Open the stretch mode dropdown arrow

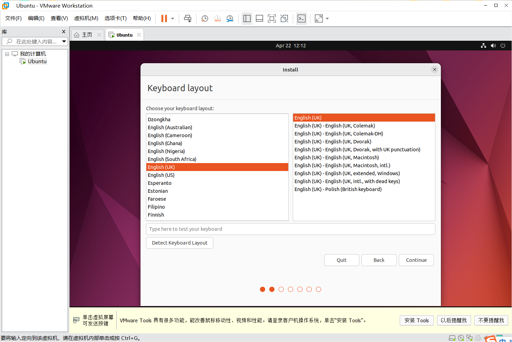[327, 19]
